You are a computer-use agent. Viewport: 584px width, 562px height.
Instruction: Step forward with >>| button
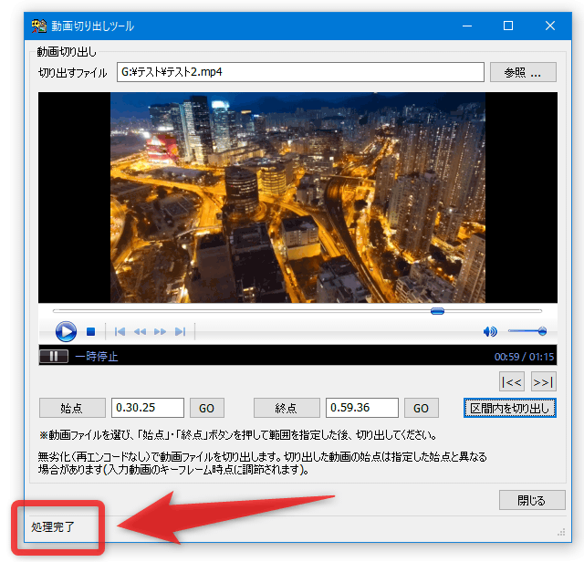tap(544, 381)
